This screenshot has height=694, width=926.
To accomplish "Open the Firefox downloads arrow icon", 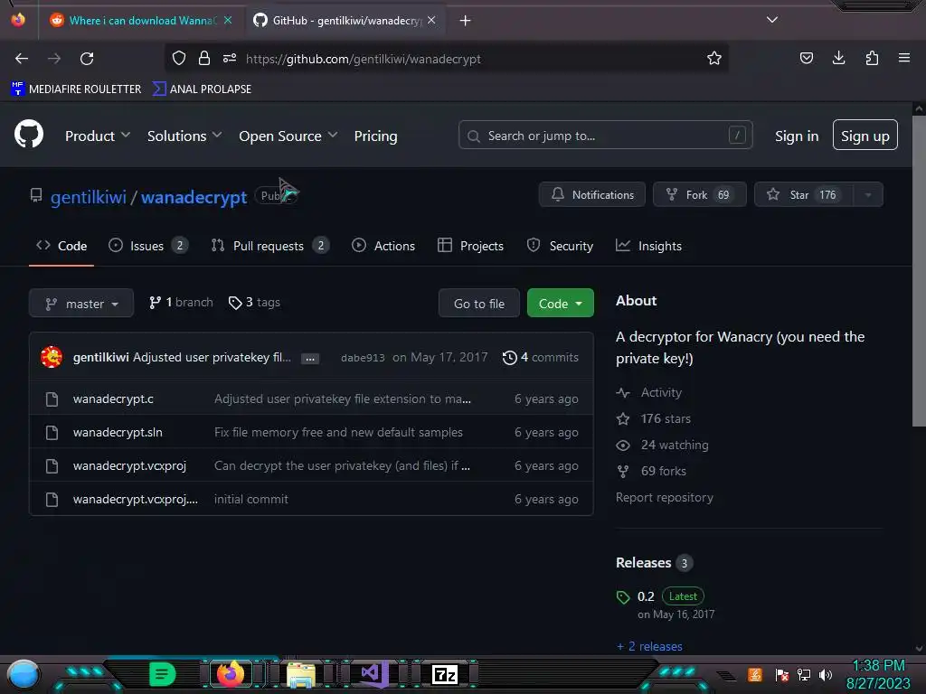I will pos(838,58).
